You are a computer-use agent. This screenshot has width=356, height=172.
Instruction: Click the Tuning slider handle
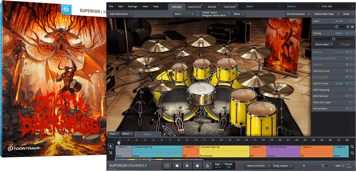(x=334, y=39)
